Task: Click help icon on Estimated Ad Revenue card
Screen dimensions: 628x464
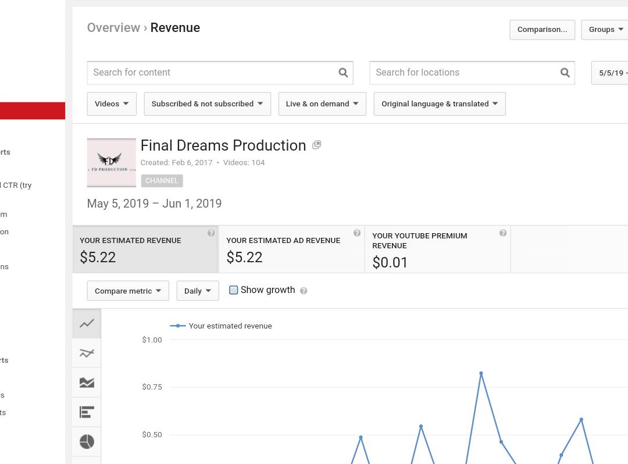Action: coord(357,233)
